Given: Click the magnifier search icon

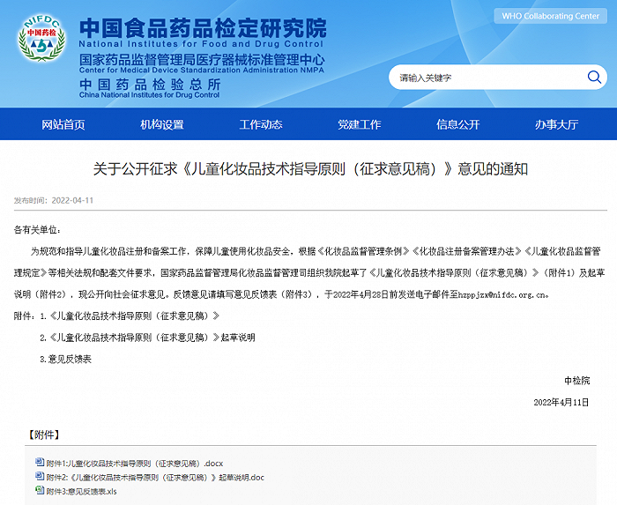Looking at the screenshot, I should (594, 77).
